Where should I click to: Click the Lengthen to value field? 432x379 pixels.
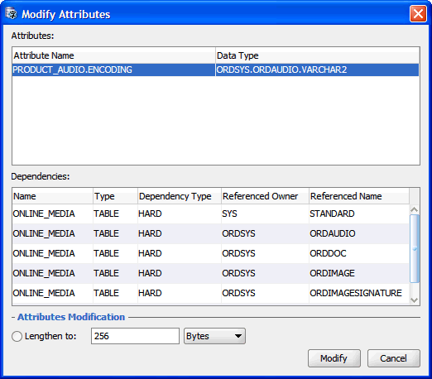135,336
